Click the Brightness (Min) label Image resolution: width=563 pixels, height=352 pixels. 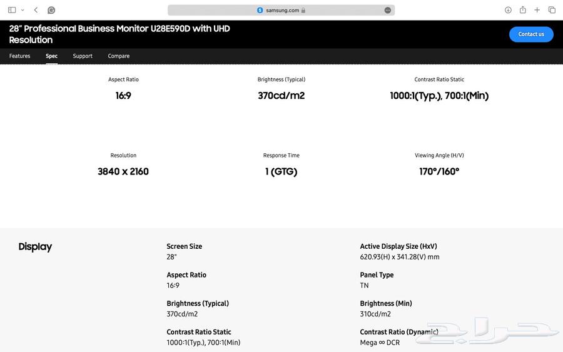386,304
